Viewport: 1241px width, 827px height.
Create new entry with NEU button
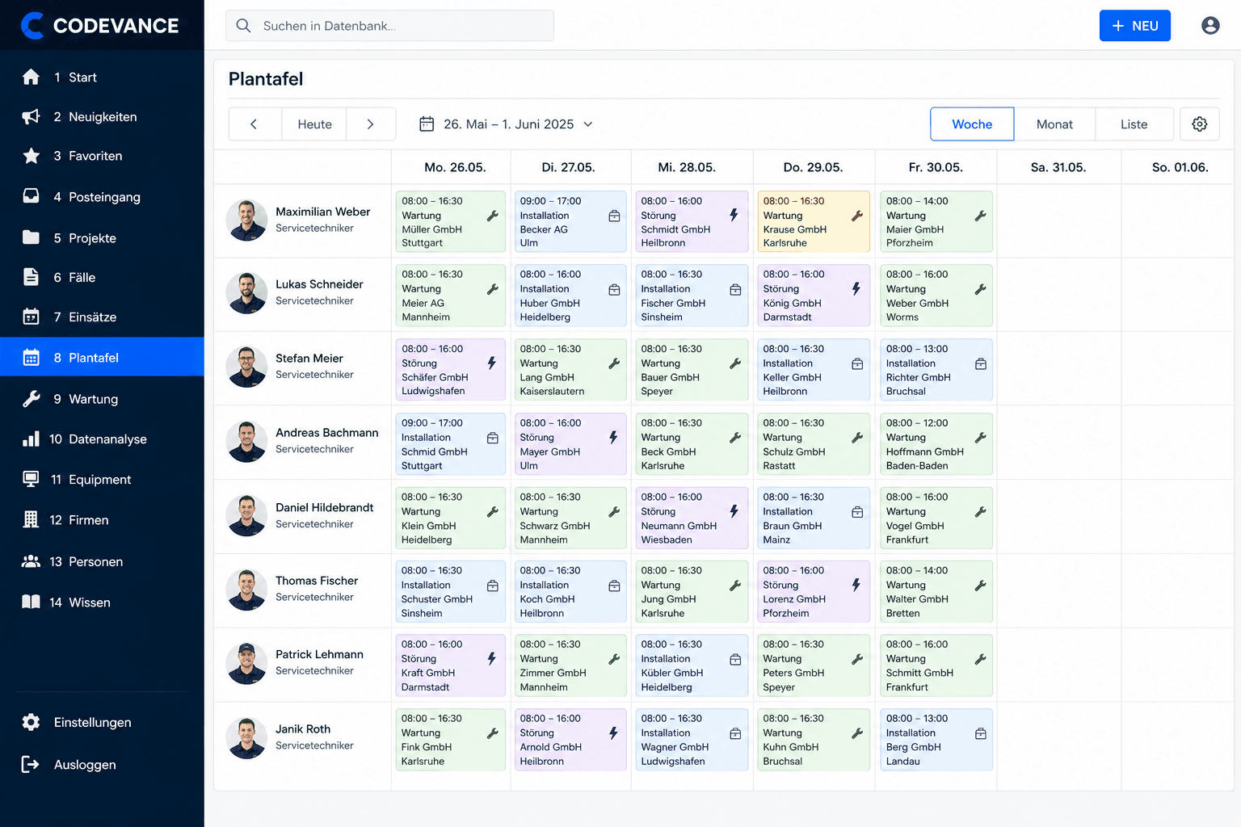(1134, 26)
